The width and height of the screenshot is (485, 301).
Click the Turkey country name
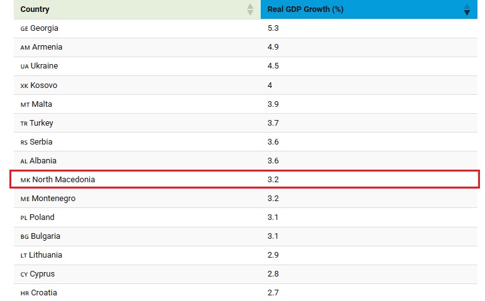click(x=41, y=123)
